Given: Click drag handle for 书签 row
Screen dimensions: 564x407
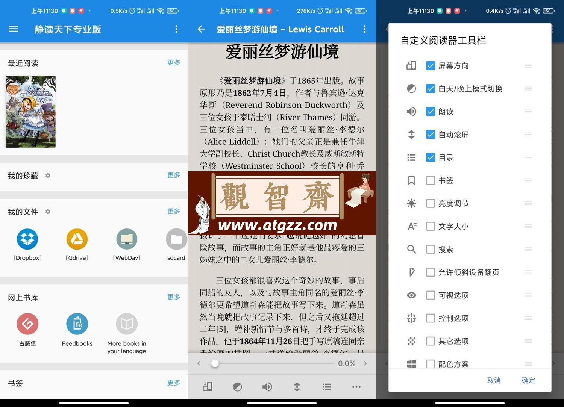Looking at the screenshot, I should (528, 180).
